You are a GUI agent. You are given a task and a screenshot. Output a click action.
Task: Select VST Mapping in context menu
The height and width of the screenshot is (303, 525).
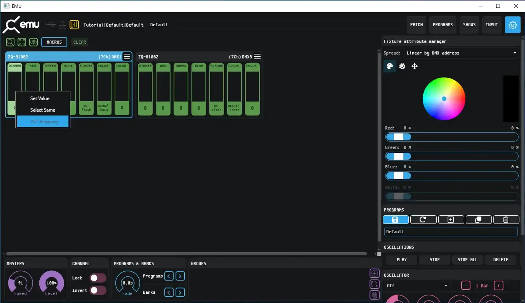44,122
